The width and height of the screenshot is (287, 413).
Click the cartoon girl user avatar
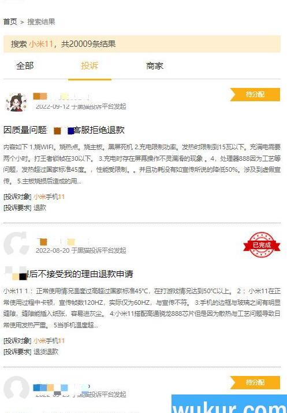(16, 102)
